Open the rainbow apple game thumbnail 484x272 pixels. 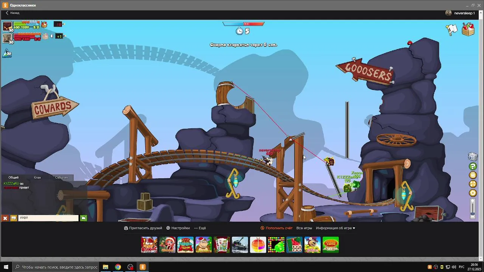point(258,245)
